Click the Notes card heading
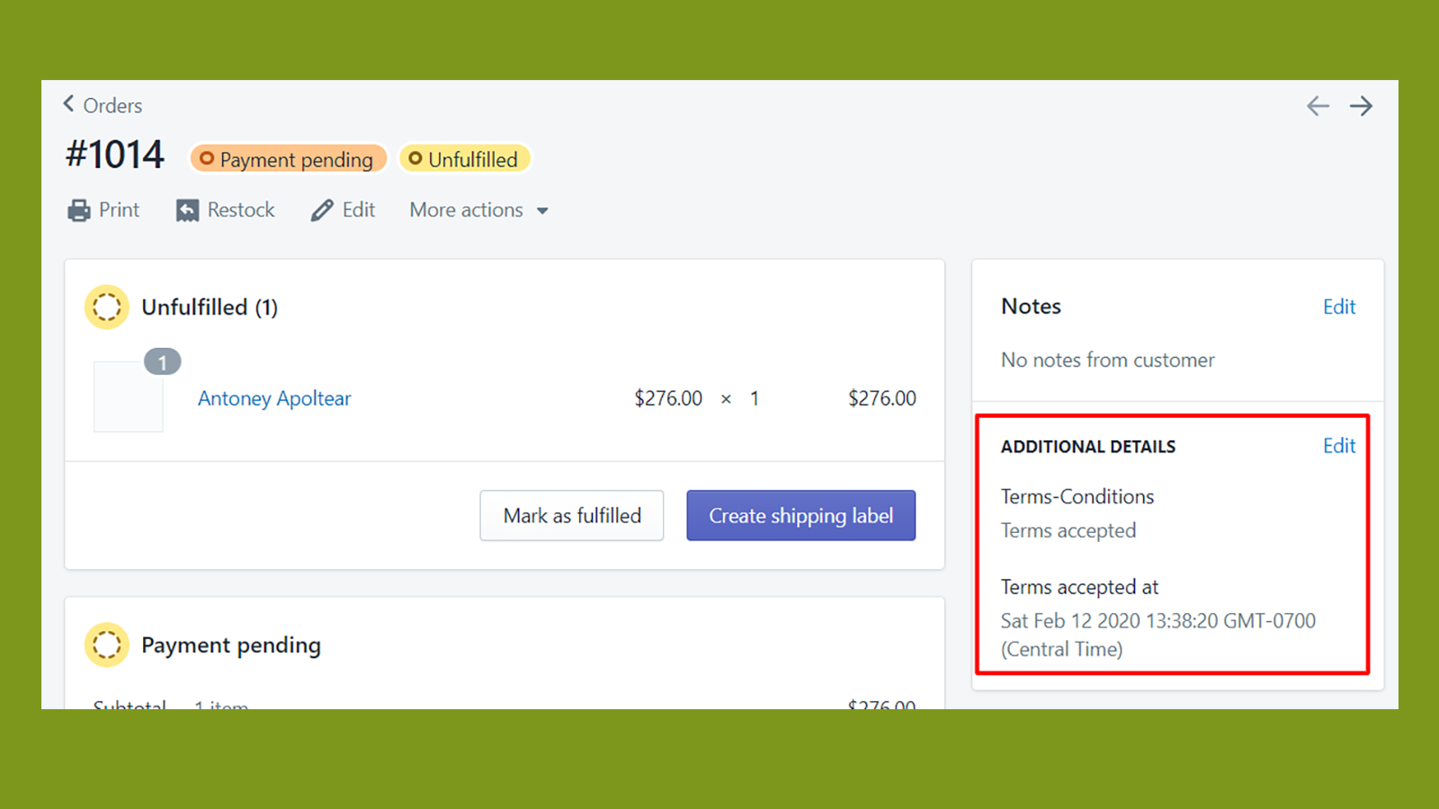1439x809 pixels. pos(1031,307)
